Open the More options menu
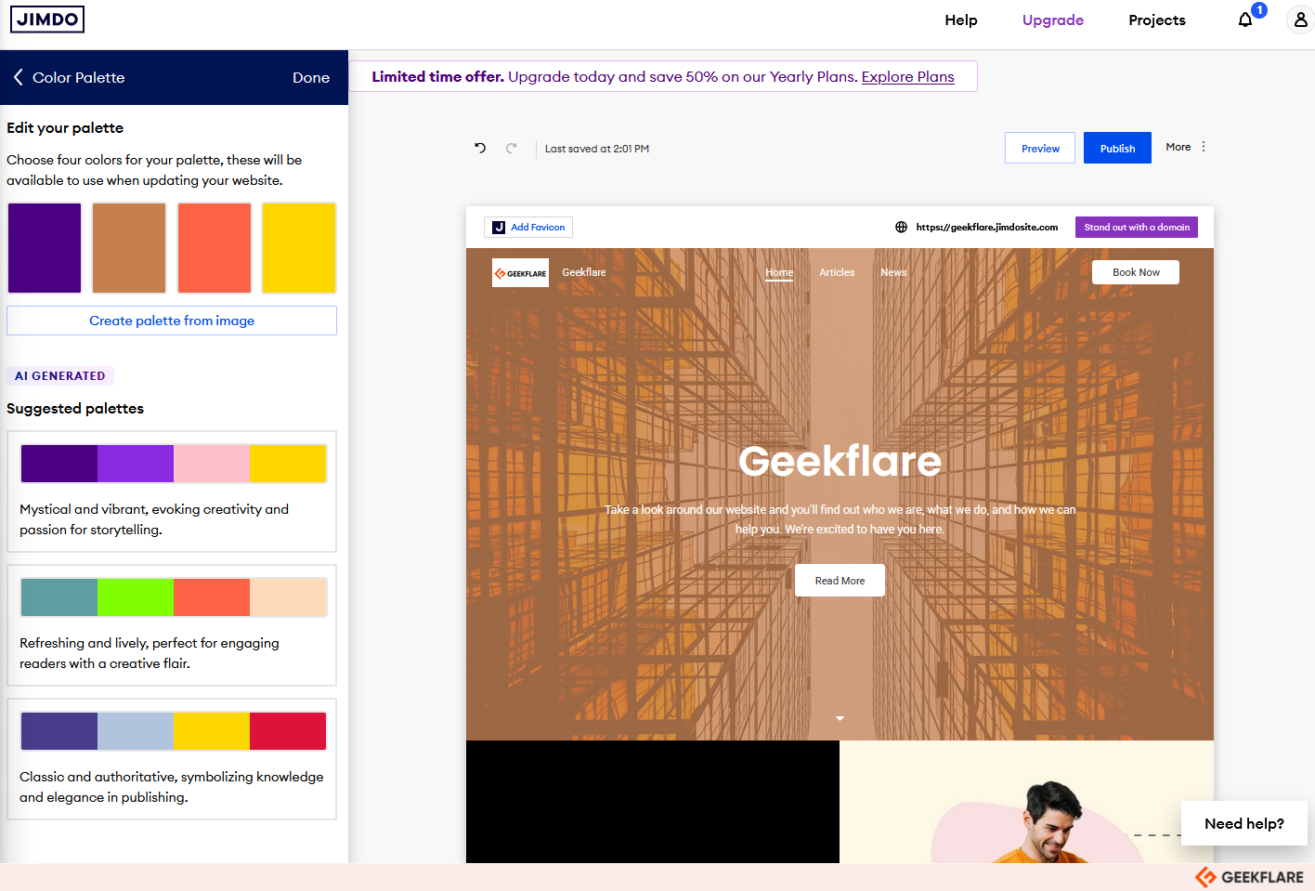1315x891 pixels. tap(1186, 147)
